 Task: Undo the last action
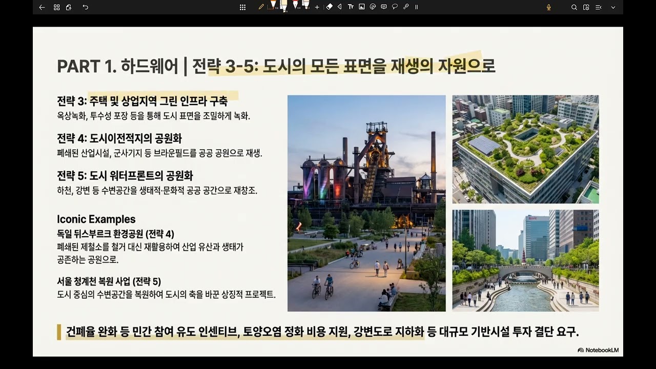pyautogui.click(x=86, y=7)
